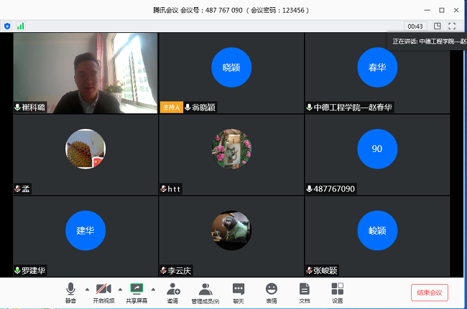This screenshot has height=309, width=467.
Task: Open 管理成员 member management panel
Action: 205,291
